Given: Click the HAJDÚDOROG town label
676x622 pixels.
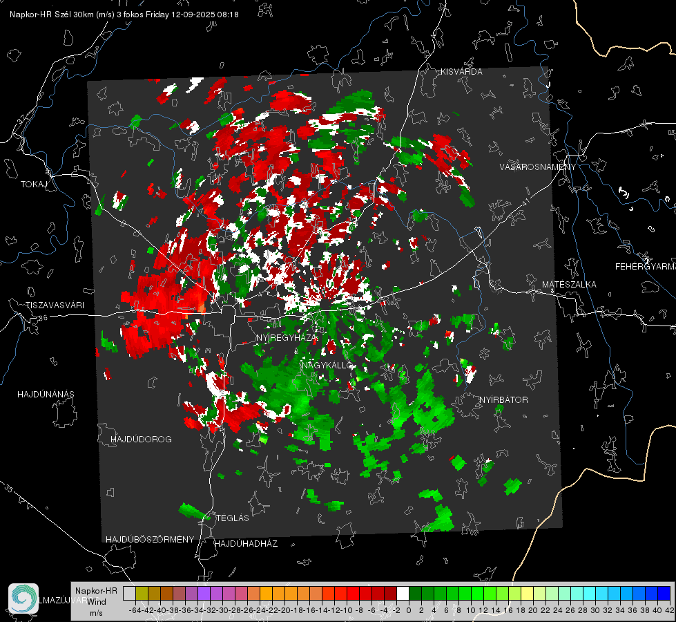Looking at the screenshot, I should click(x=141, y=440).
